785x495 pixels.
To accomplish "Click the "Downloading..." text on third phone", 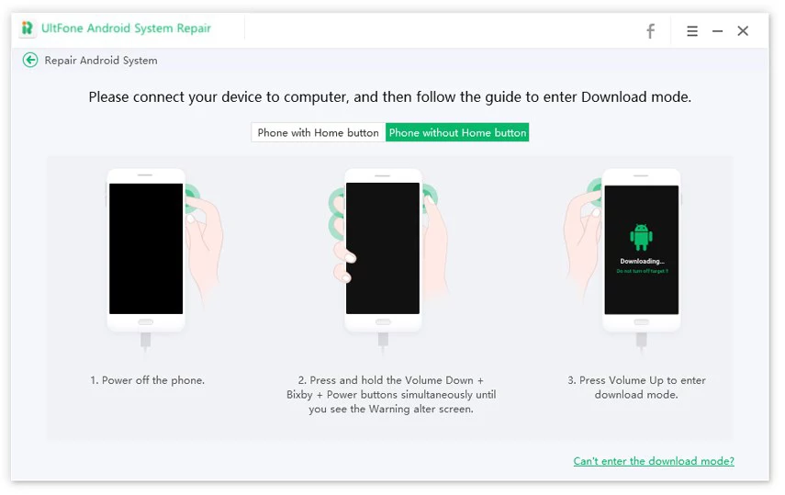I will click(641, 262).
